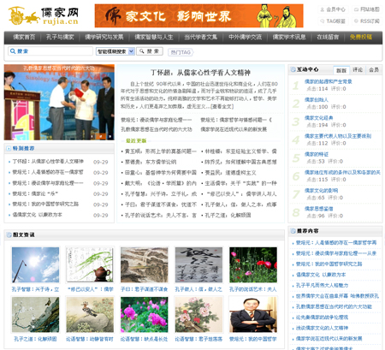
Task: Open the teapot painting thumbnail
Action: (x=90, y=265)
